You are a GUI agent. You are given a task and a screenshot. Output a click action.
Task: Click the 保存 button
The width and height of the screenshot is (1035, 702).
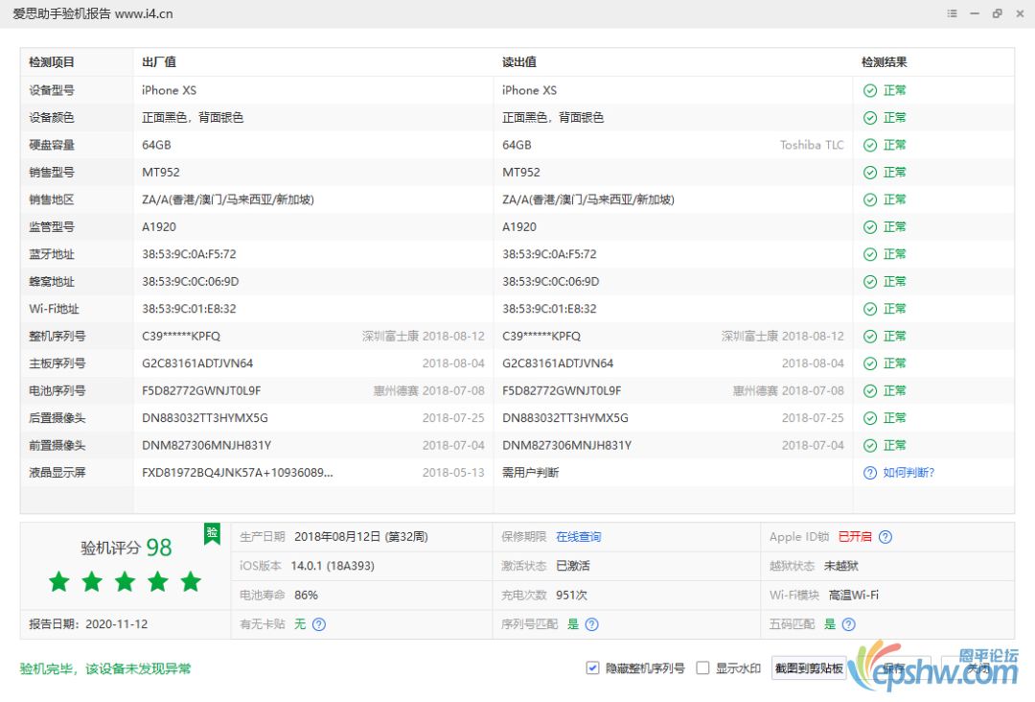[893, 668]
